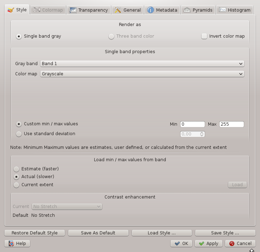Click the Max value input field

(x=231, y=124)
